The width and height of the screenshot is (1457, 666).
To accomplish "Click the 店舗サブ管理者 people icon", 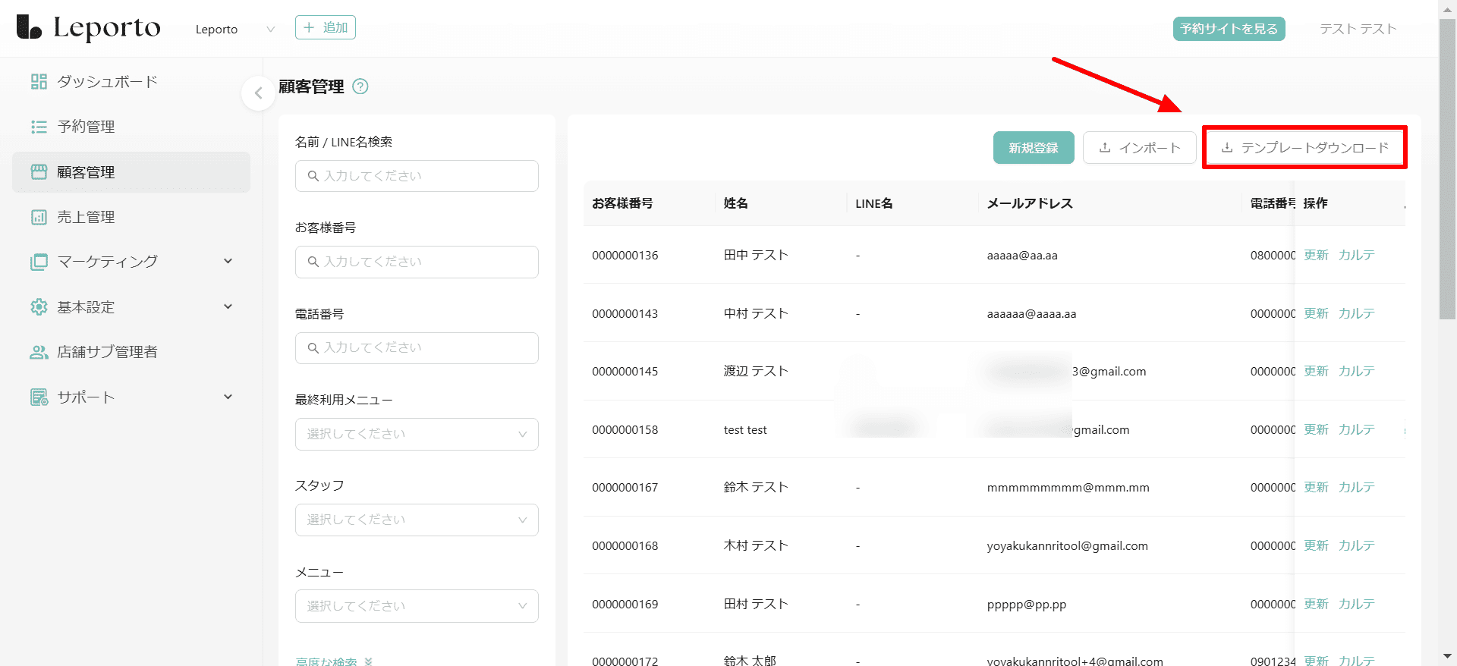I will pos(39,352).
